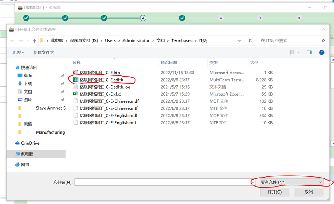Click the 快速访问 star icon
Image resolution: width=334 pixels, height=204 pixels.
17,68
